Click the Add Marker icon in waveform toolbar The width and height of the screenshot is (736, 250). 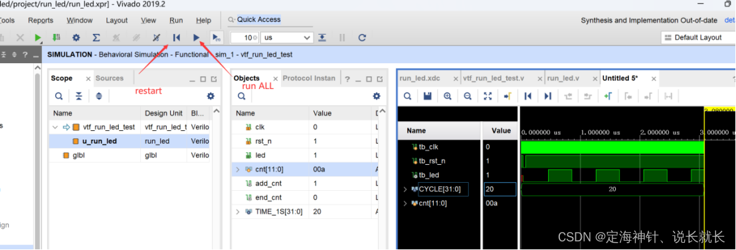[x=608, y=96]
